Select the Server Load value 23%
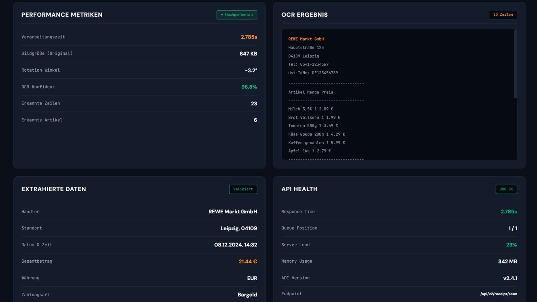The height and width of the screenshot is (302, 537). coord(512,245)
